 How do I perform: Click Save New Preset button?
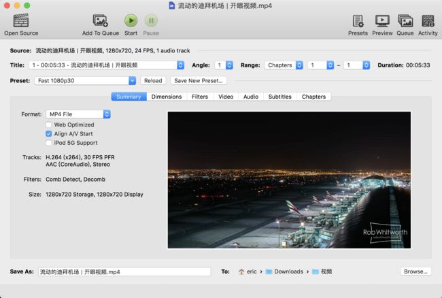pos(199,81)
